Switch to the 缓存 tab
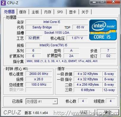The image size is (121, 117). click(23, 12)
